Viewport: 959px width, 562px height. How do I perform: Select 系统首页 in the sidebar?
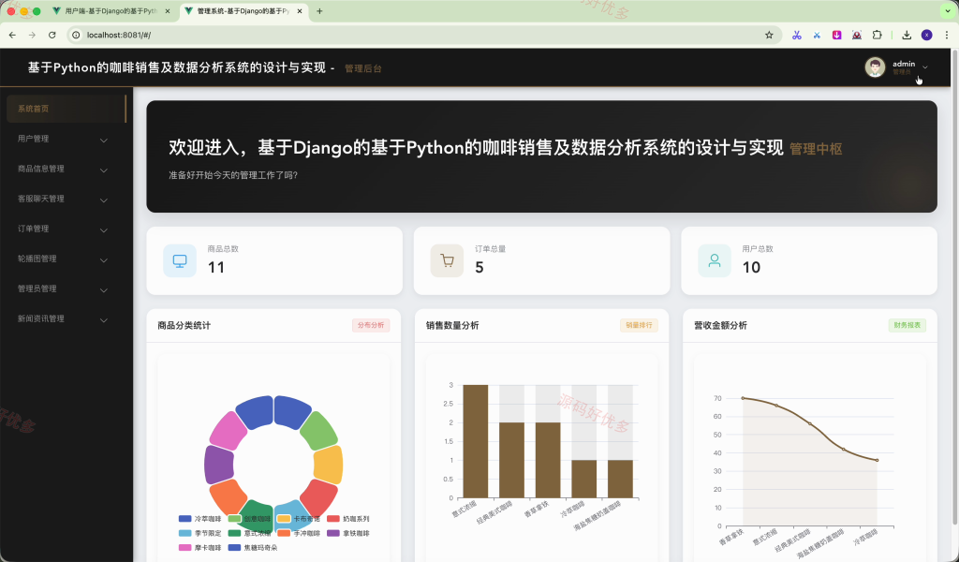pos(66,109)
